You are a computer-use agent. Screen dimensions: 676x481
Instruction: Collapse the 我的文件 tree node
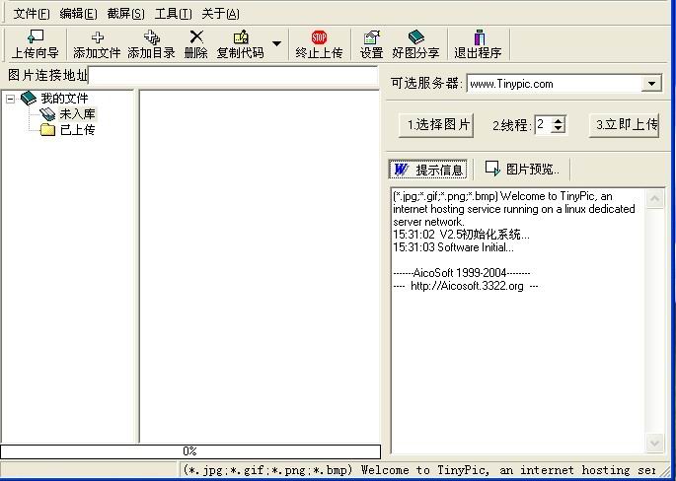[x=11, y=99]
